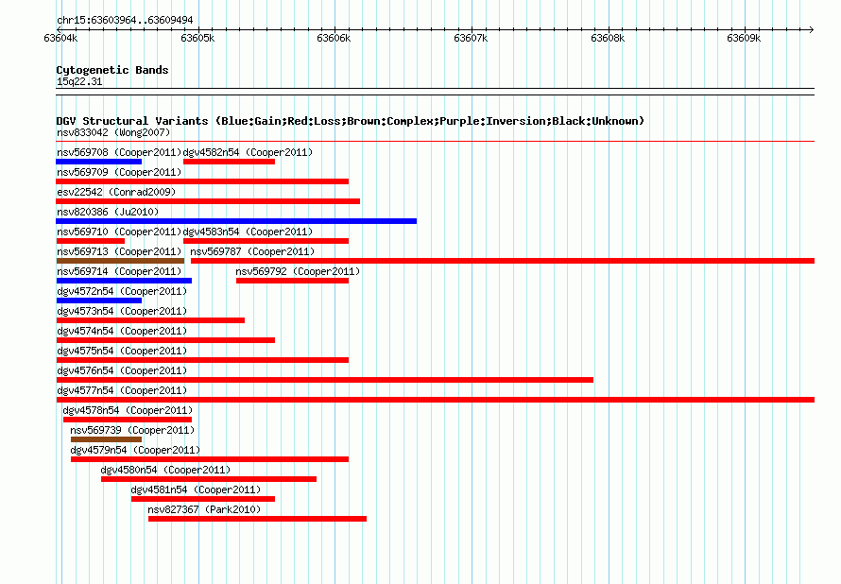Screen dimensions: 841x584
Task: Select the red nsv827367 loss bar
Action: click(257, 519)
